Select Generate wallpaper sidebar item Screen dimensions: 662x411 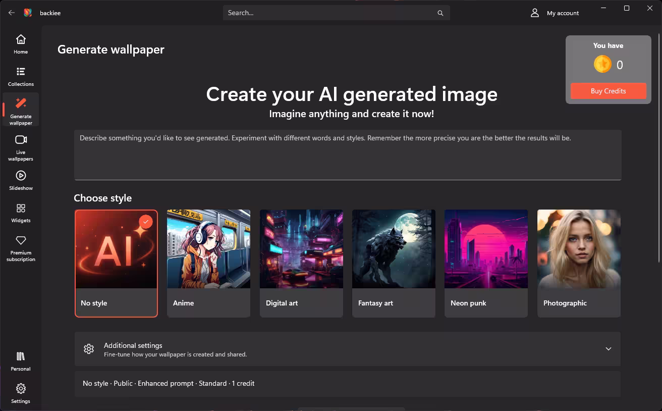click(x=21, y=110)
